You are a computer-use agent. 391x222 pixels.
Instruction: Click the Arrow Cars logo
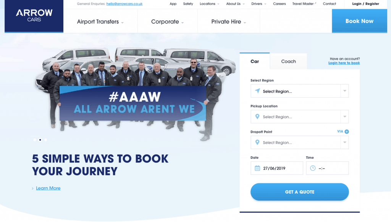[x=34, y=16]
